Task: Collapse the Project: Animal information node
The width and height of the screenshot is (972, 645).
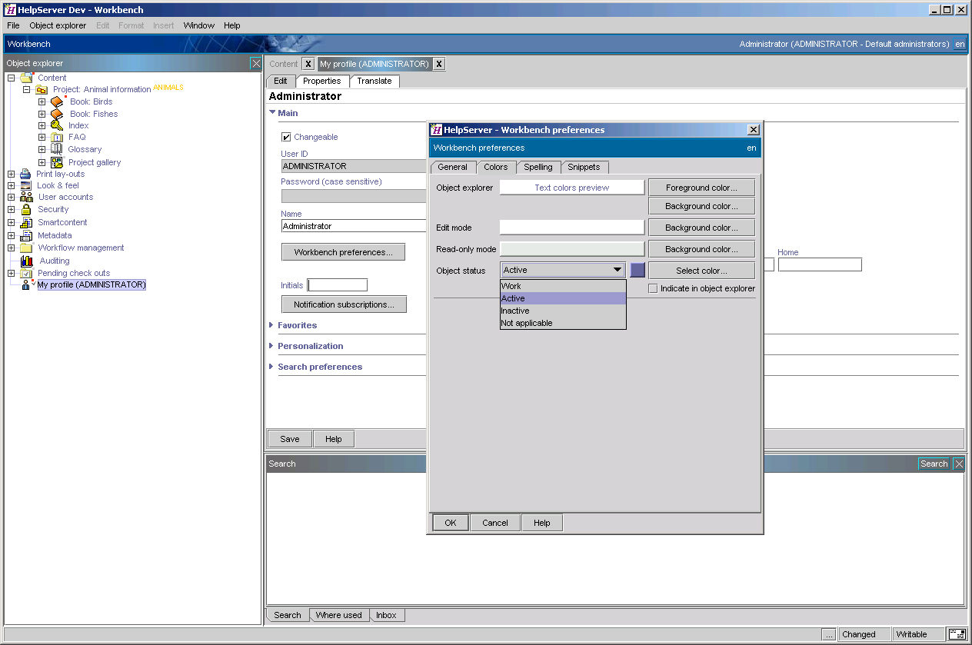Action: [x=26, y=89]
